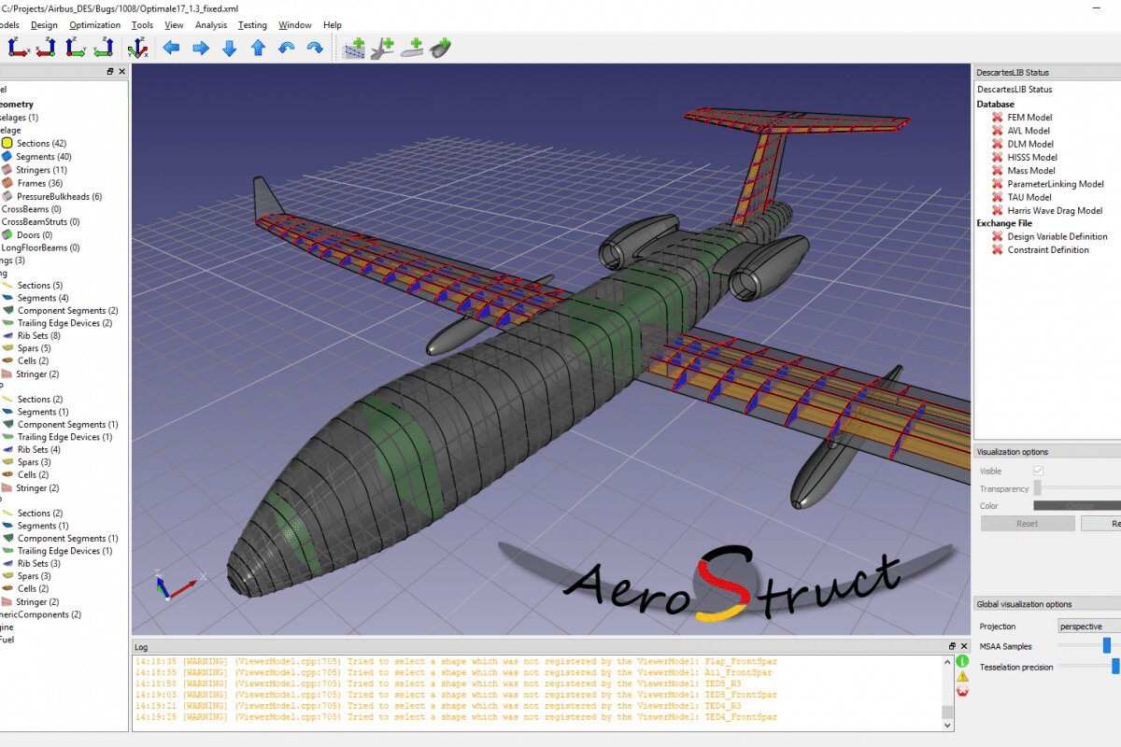Click the coordinate axes orientation toolbar icon
The height and width of the screenshot is (747, 1121).
[137, 47]
